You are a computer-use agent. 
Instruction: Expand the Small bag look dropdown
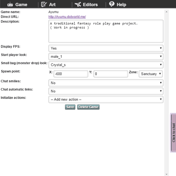pyautogui.click(x=106, y=65)
